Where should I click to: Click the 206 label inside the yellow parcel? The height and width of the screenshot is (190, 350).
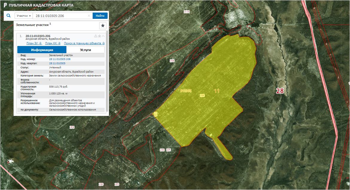202,95
